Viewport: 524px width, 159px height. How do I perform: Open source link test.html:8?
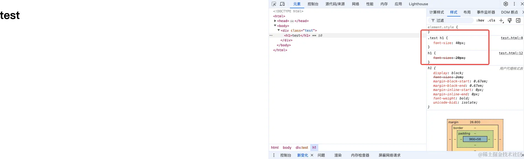(512, 38)
